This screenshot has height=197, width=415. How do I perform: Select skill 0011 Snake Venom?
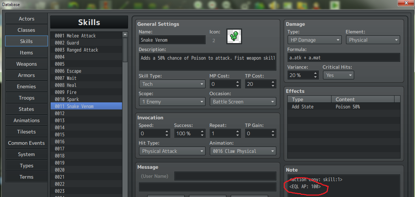point(86,106)
